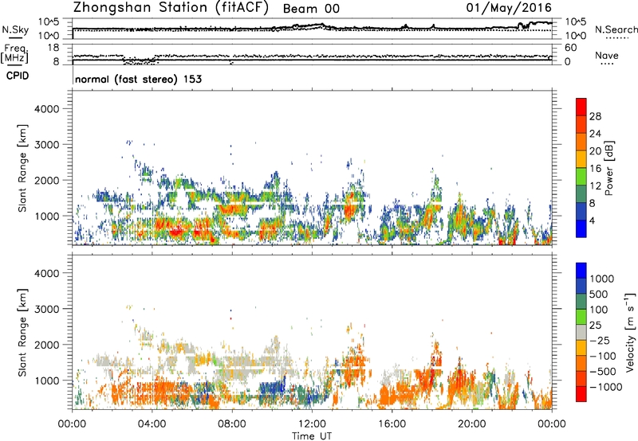Viewport: 638px width, 441px height.
Task: Click the blue bottom of Power colorbar
Action: point(581,228)
